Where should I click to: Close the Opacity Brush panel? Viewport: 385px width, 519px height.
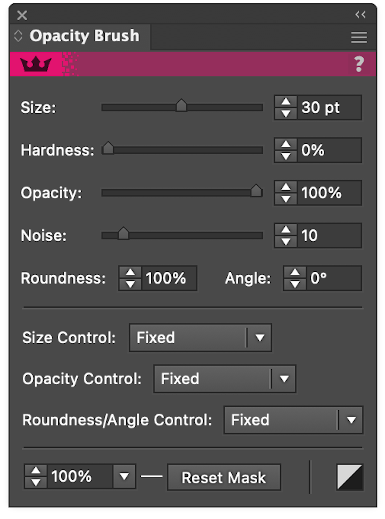(x=22, y=15)
